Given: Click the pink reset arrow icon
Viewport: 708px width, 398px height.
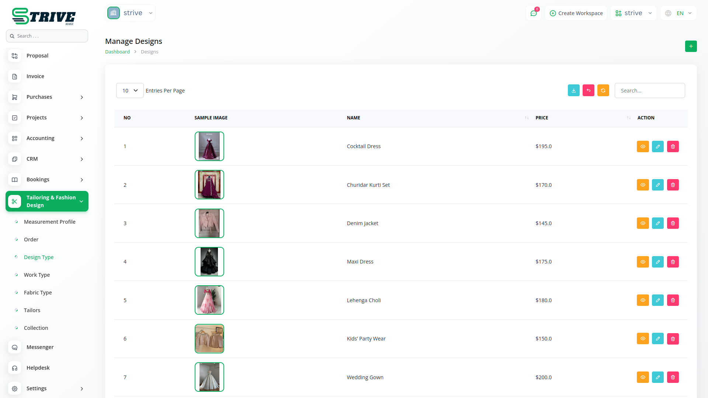Looking at the screenshot, I should coord(588,90).
